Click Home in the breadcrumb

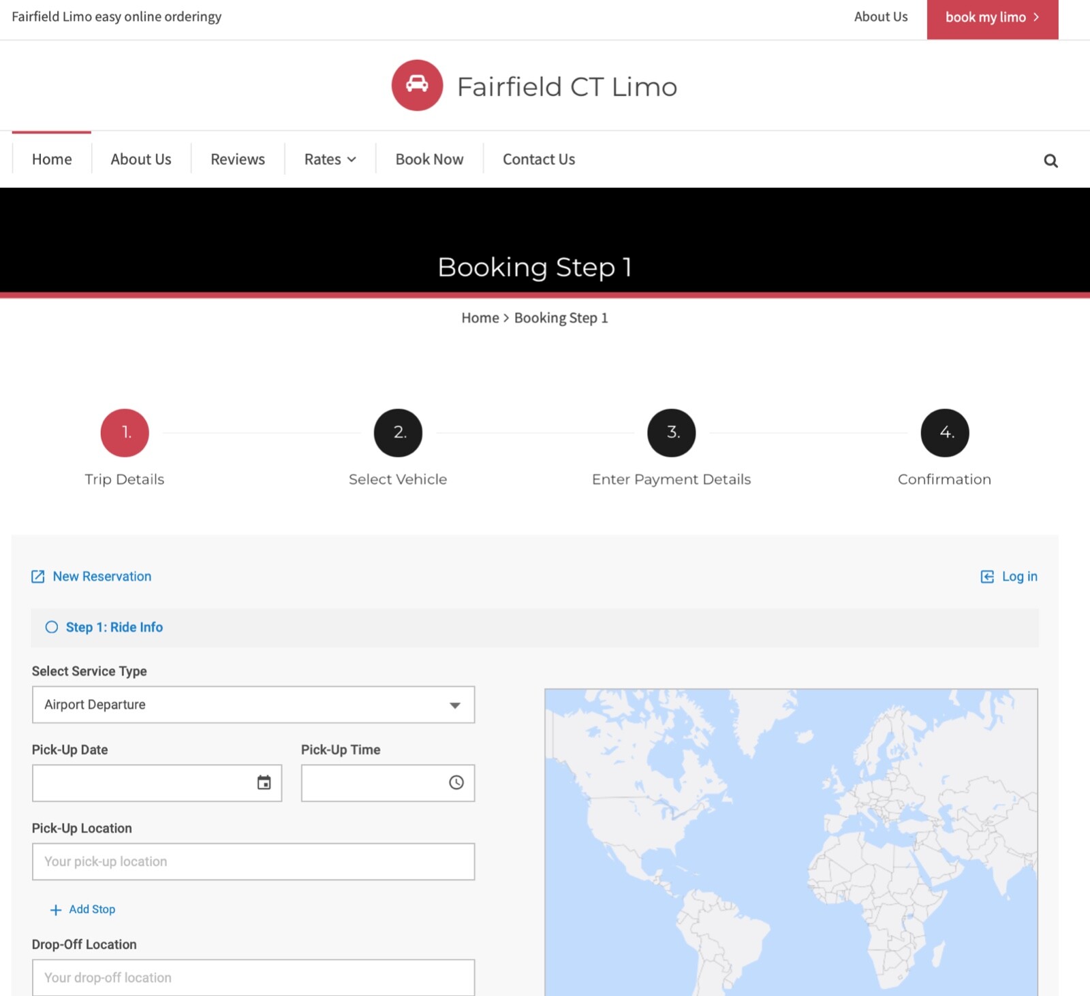coord(480,318)
